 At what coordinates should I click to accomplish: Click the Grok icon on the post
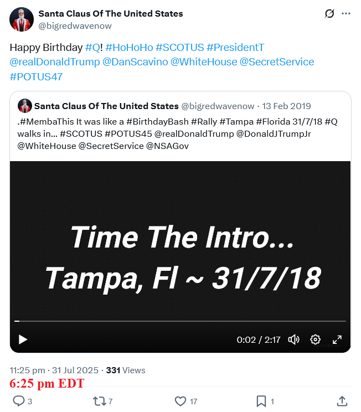coord(329,14)
